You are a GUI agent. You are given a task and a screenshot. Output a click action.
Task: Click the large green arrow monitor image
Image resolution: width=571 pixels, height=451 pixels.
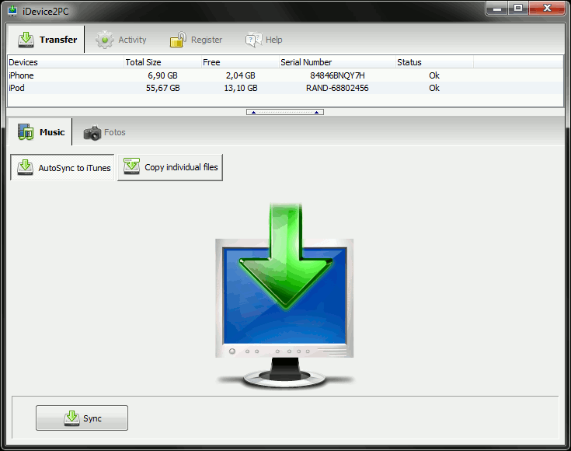coord(285,295)
